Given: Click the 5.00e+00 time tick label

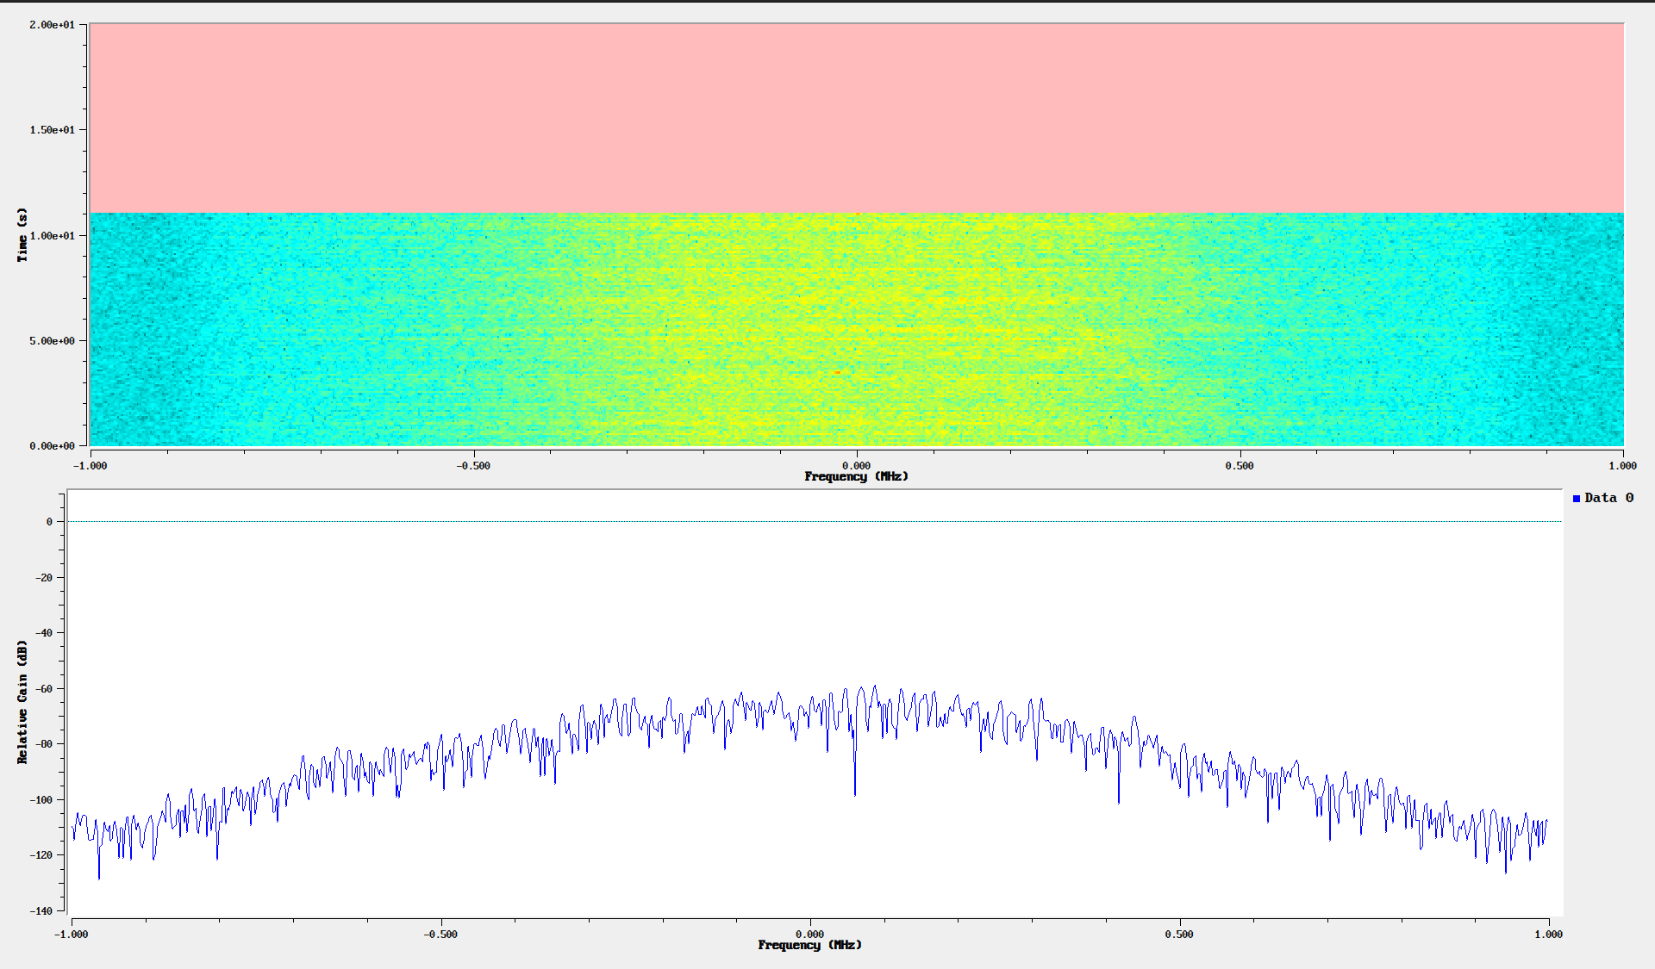Looking at the screenshot, I should click(53, 341).
